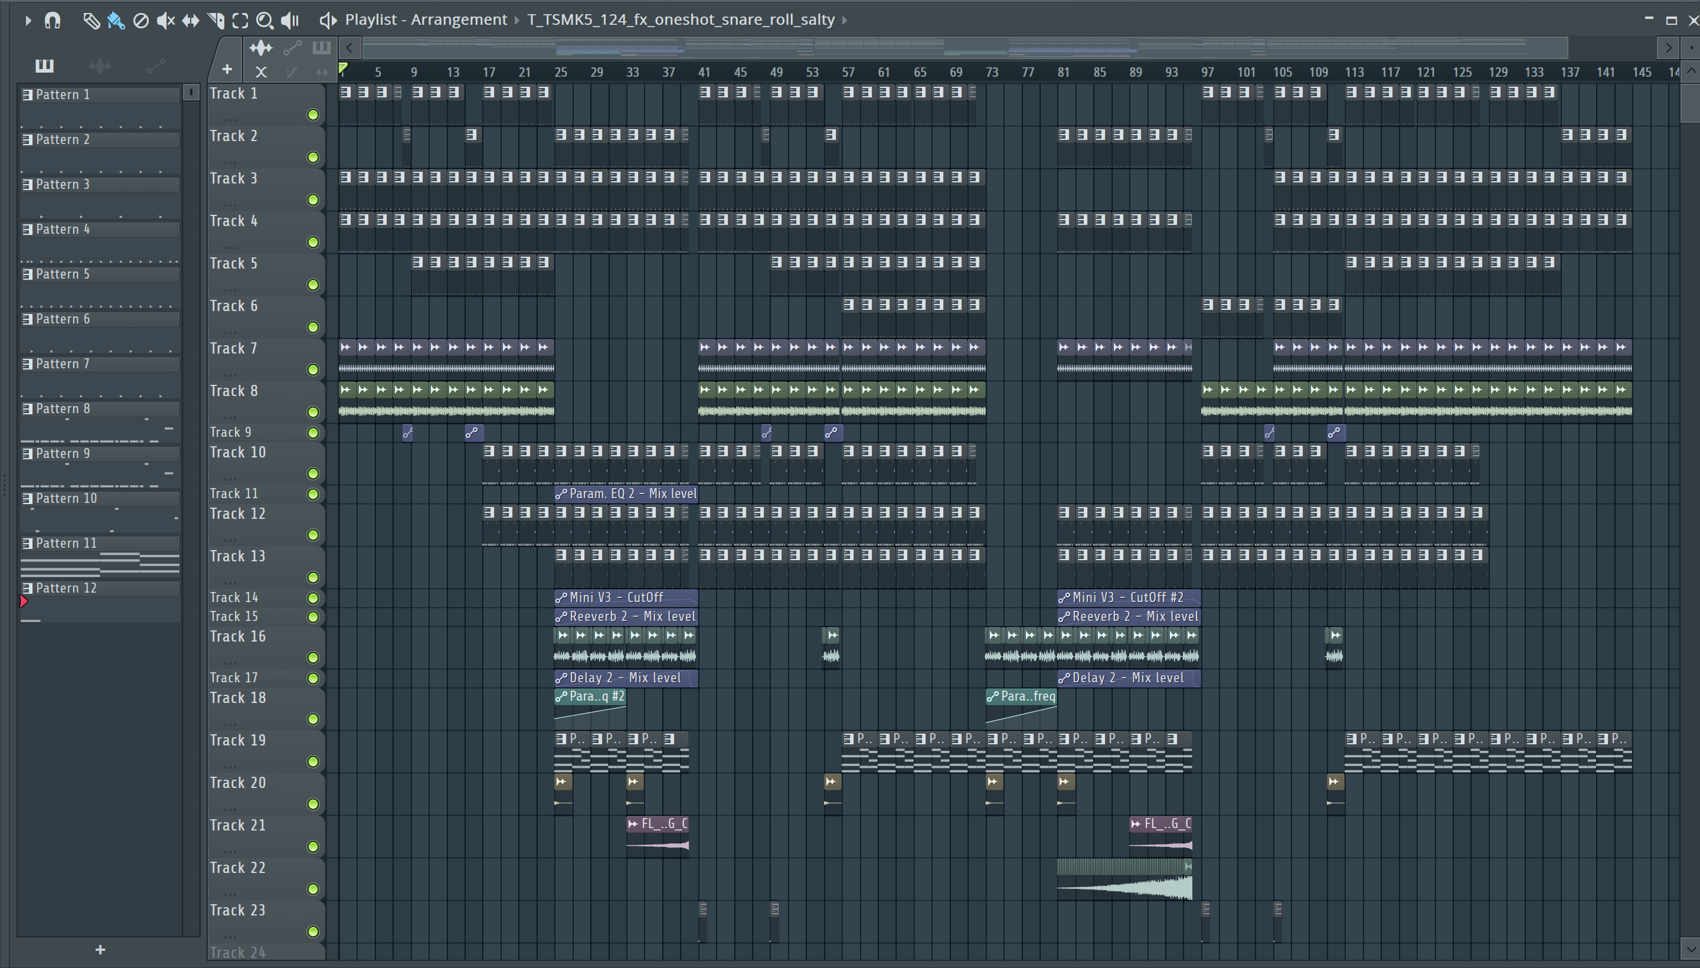Show patterns tab in picker panel

[44, 65]
